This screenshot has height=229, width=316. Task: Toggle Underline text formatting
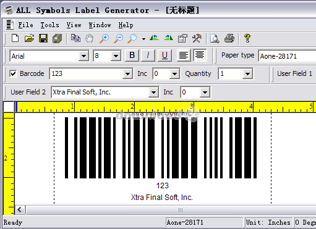point(164,56)
